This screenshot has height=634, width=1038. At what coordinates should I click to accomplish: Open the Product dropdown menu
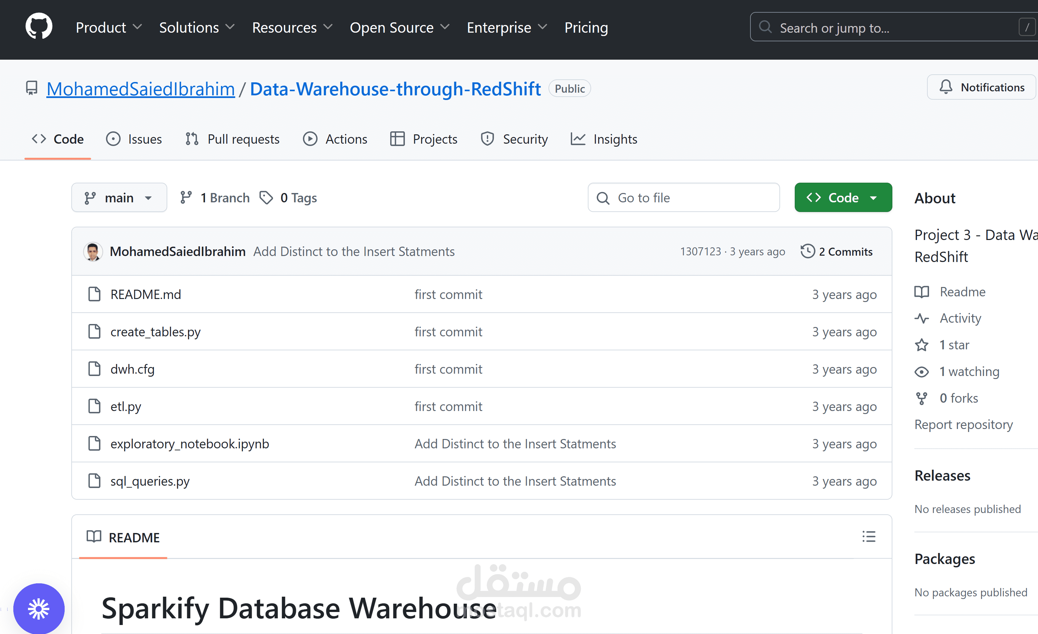point(109,27)
